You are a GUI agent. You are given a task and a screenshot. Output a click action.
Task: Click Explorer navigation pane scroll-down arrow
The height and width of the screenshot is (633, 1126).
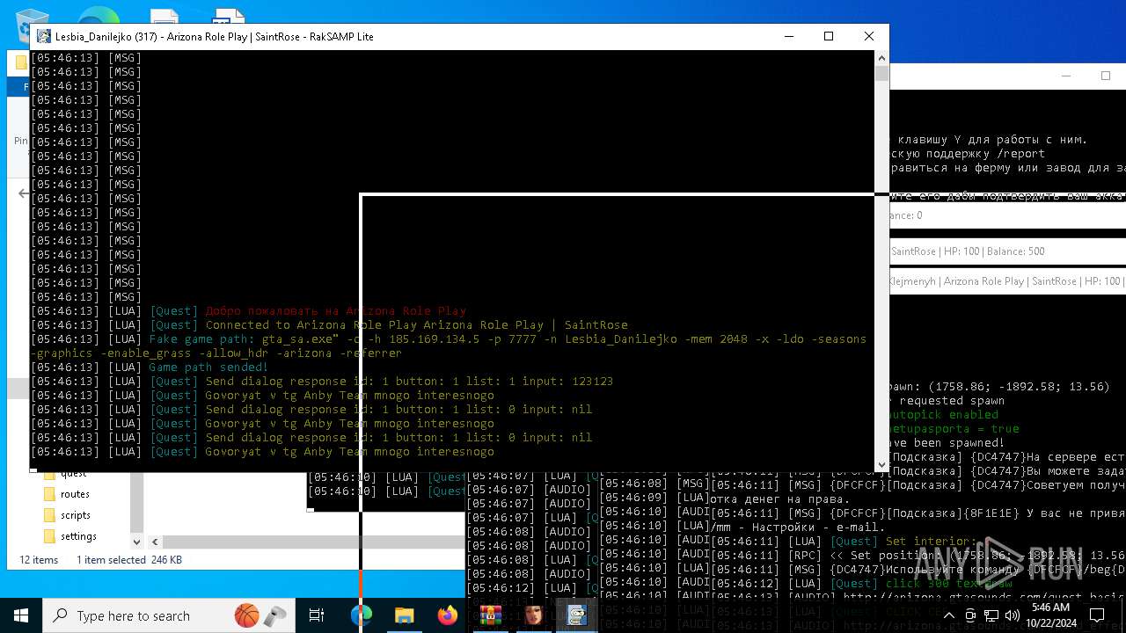[136, 542]
